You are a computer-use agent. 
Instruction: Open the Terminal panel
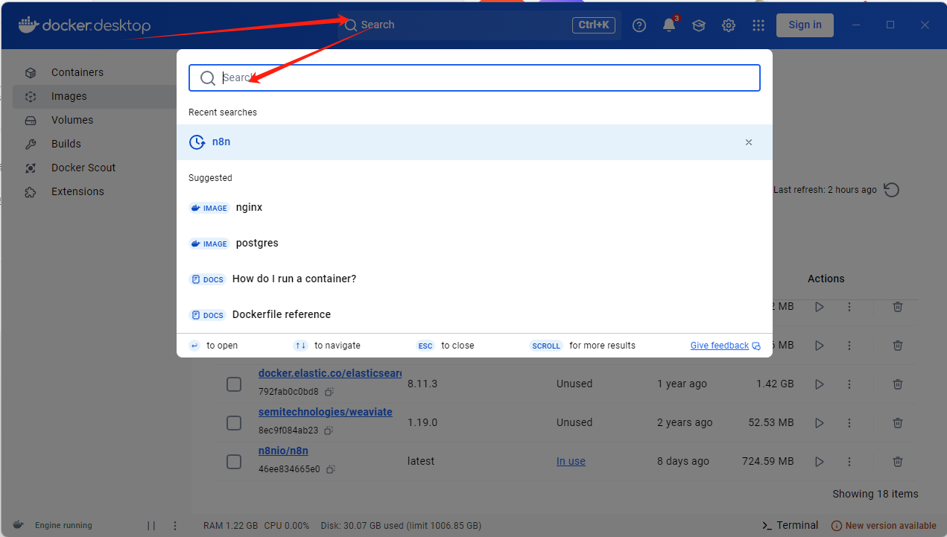click(x=790, y=525)
